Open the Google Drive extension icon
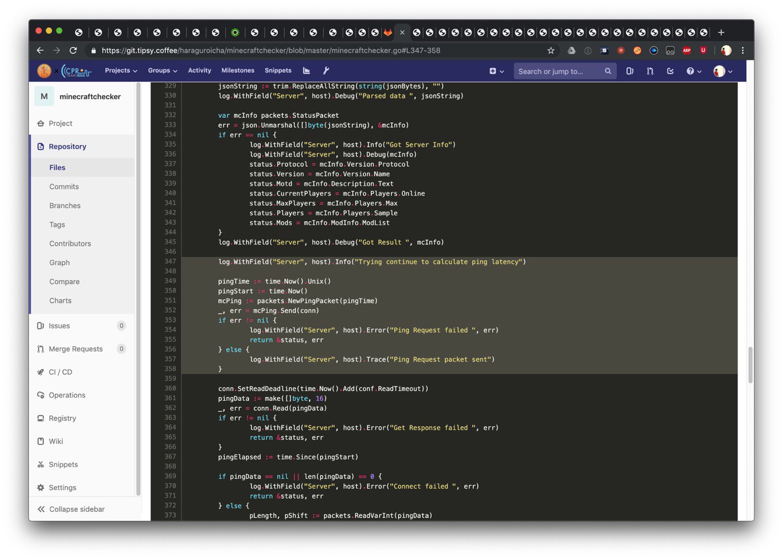The image size is (783, 559). [x=571, y=51]
